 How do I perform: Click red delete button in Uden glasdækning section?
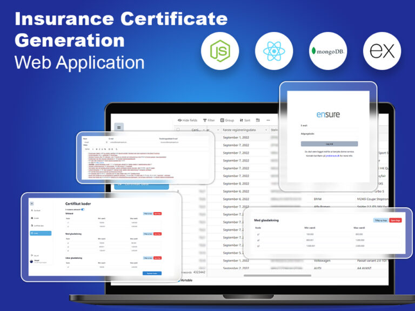coord(157,258)
